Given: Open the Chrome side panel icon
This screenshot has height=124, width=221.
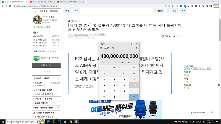Looking at the screenshot, I should (207, 6).
